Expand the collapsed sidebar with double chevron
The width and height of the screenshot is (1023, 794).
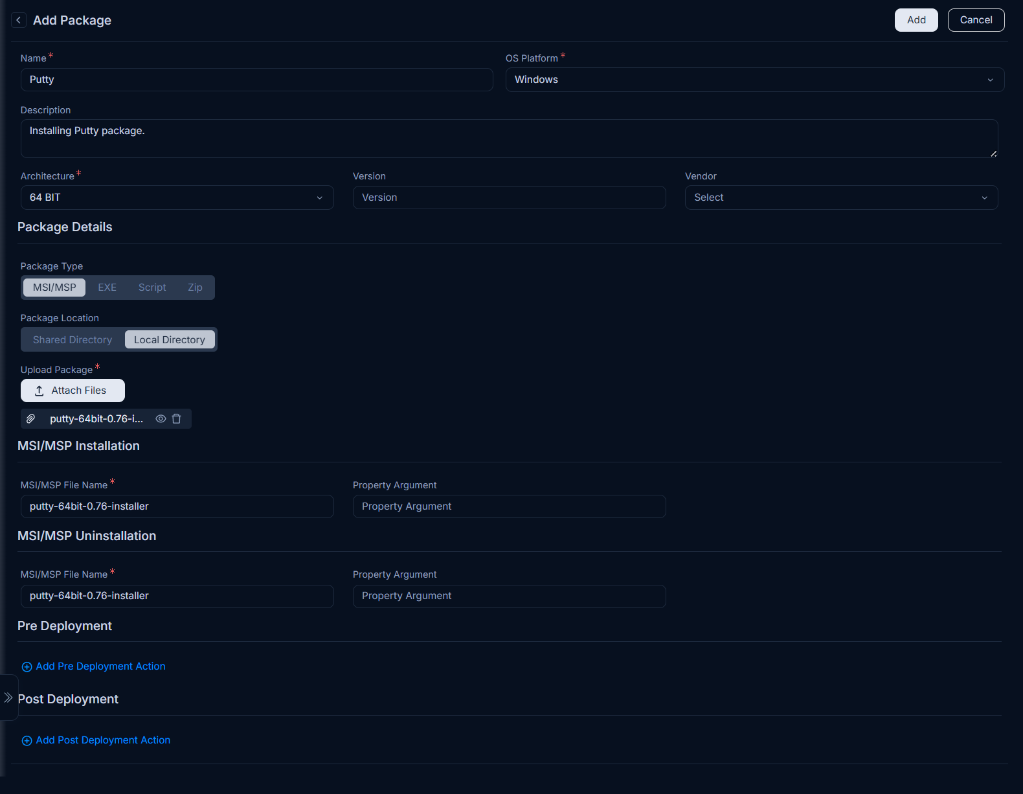tap(8, 698)
